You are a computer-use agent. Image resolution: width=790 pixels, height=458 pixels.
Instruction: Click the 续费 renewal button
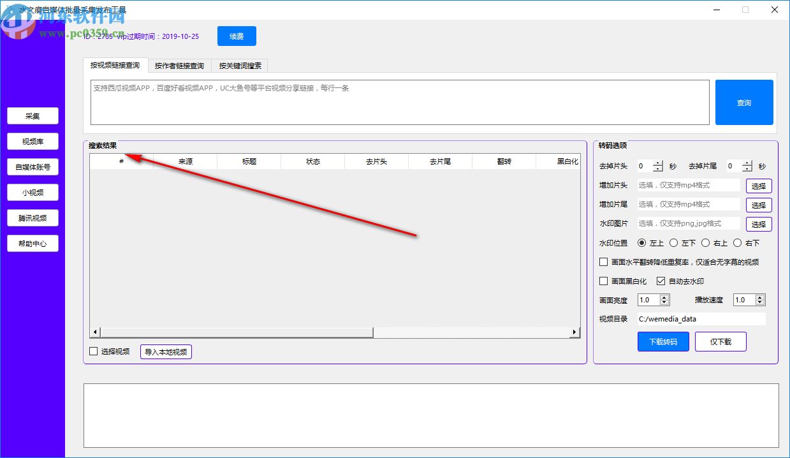coord(237,36)
